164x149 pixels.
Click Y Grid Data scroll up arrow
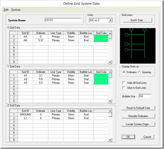(110, 72)
